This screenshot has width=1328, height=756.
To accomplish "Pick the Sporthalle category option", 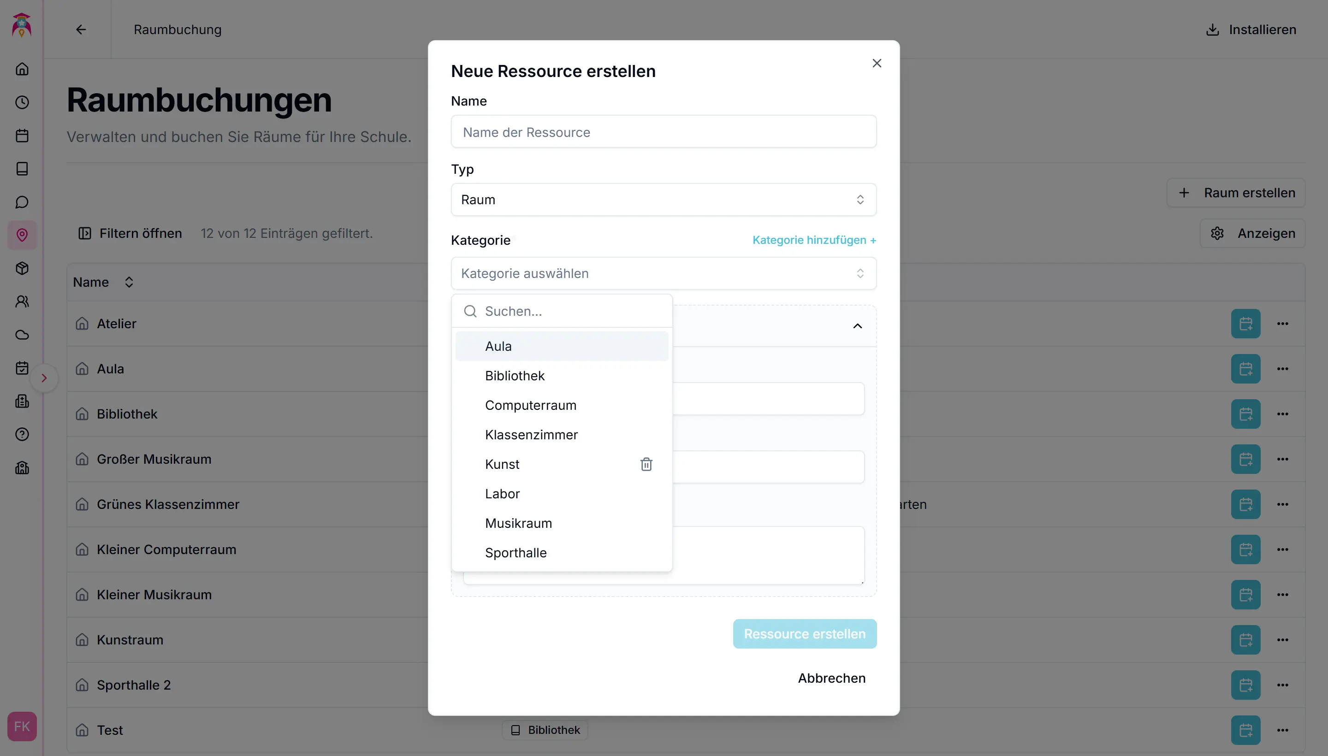I will tap(516, 553).
